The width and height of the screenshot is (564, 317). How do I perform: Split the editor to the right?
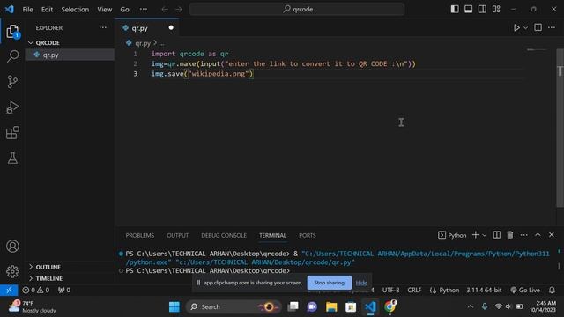point(538,27)
